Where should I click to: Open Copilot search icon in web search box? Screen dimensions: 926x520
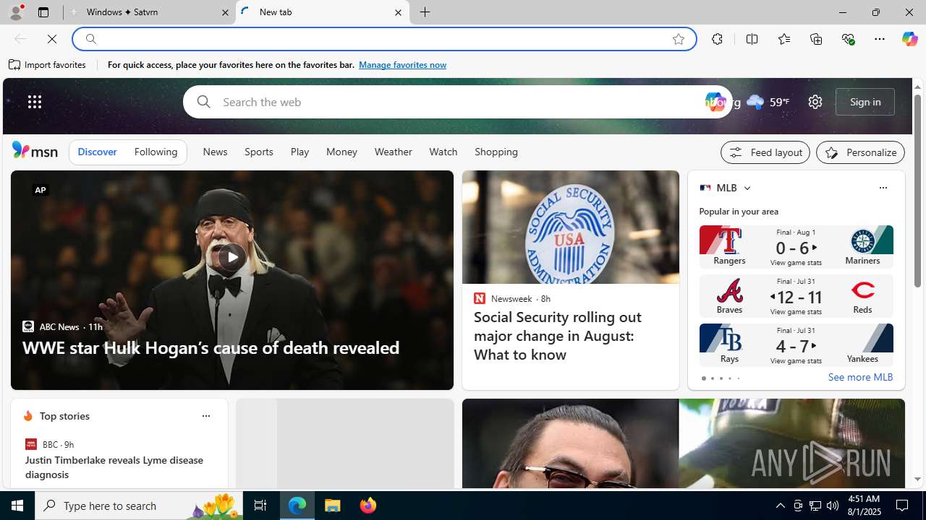pos(715,102)
